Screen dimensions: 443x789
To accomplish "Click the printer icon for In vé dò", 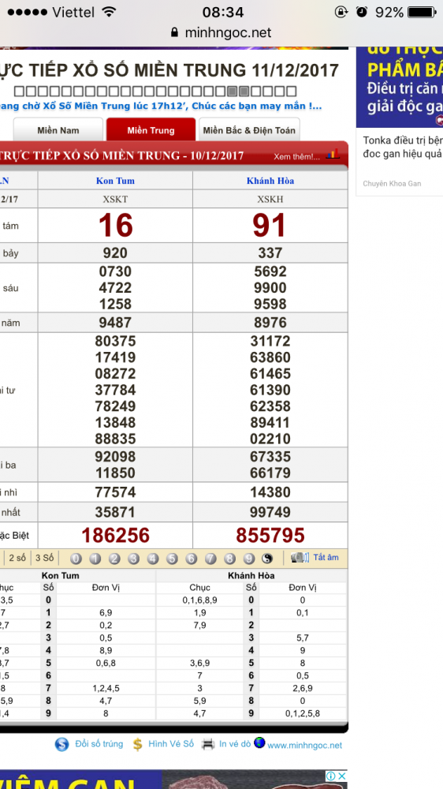I will [208, 744].
